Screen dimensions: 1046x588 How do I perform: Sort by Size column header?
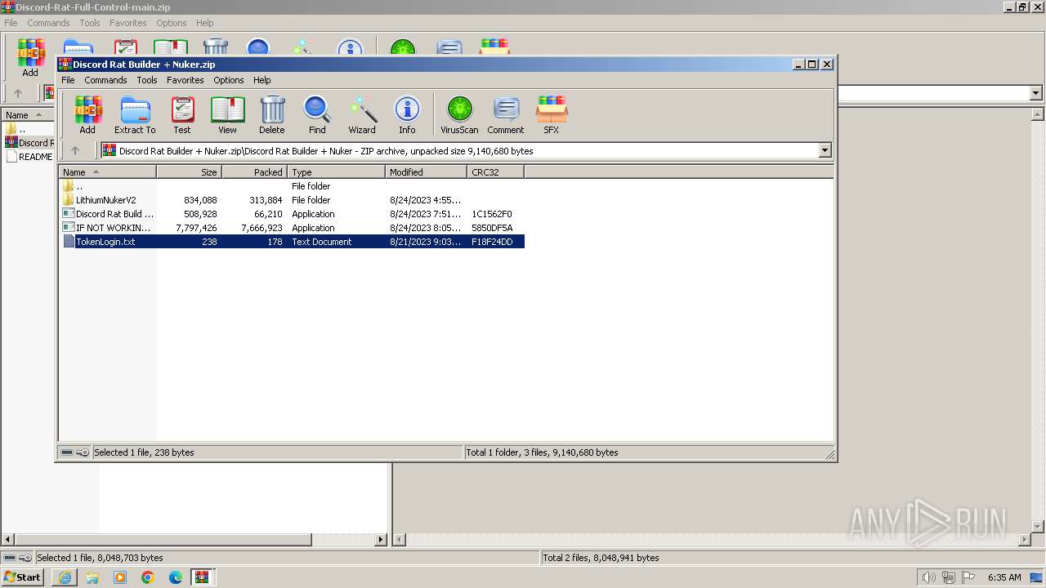[190, 172]
